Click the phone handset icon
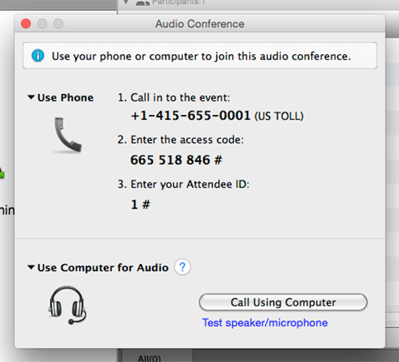This screenshot has width=399, height=362. tap(68, 135)
